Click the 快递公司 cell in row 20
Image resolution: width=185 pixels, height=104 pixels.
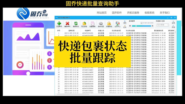pos(101,77)
